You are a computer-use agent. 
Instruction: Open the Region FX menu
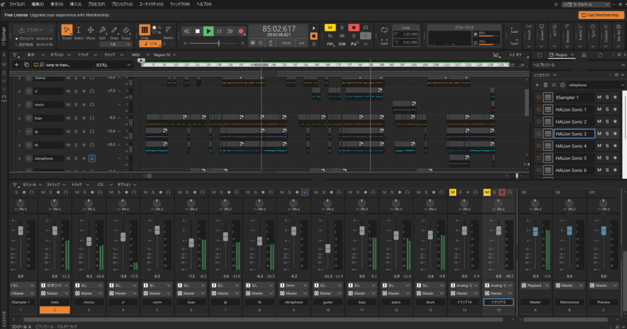[165, 54]
